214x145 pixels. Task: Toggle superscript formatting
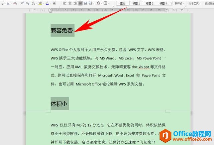coord(22,3)
